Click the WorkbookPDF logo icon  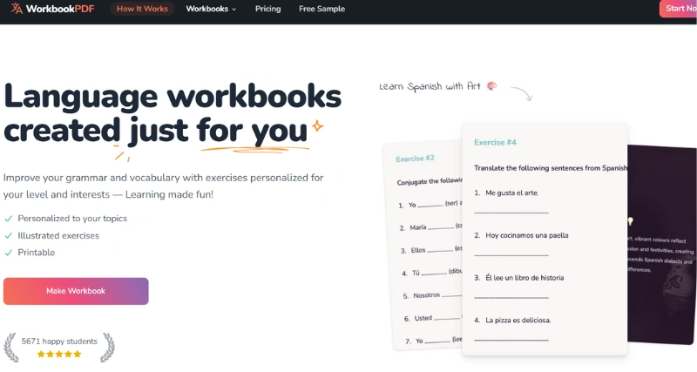pos(17,9)
